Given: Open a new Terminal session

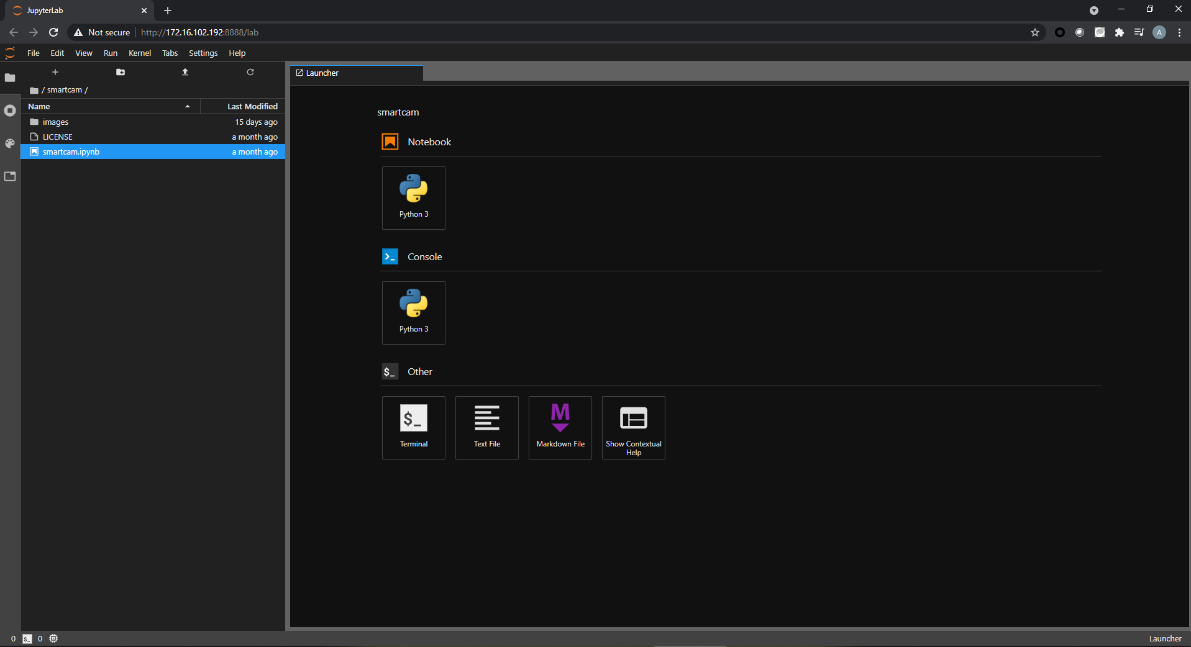Looking at the screenshot, I should click(x=413, y=427).
